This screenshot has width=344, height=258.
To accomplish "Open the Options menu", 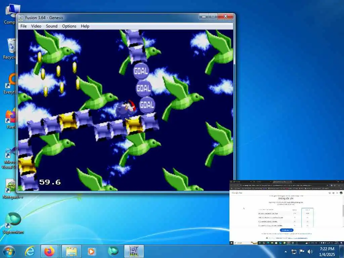I will [69, 26].
